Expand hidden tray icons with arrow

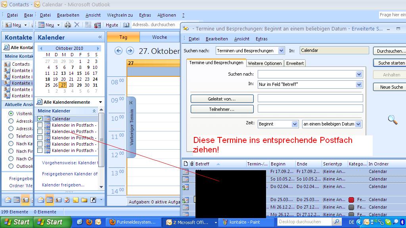[359, 222]
